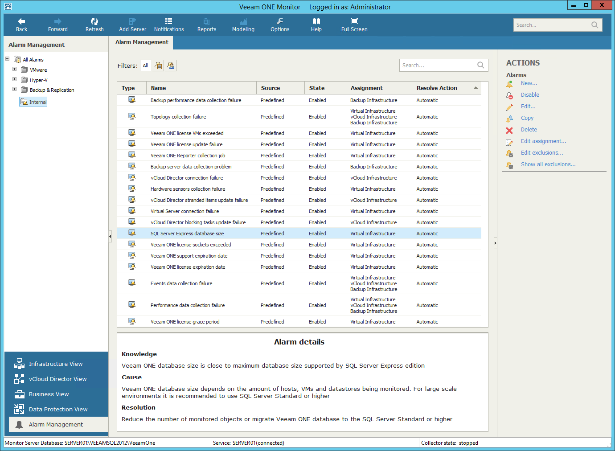
Task: Click Edit exclusions... link
Action: point(542,153)
